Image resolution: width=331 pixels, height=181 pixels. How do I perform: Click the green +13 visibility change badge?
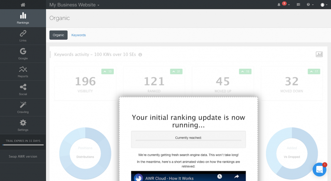(x=107, y=71)
